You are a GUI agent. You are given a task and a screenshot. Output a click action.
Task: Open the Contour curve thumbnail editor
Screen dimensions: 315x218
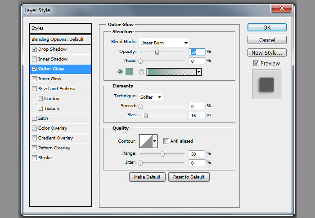[x=146, y=141]
